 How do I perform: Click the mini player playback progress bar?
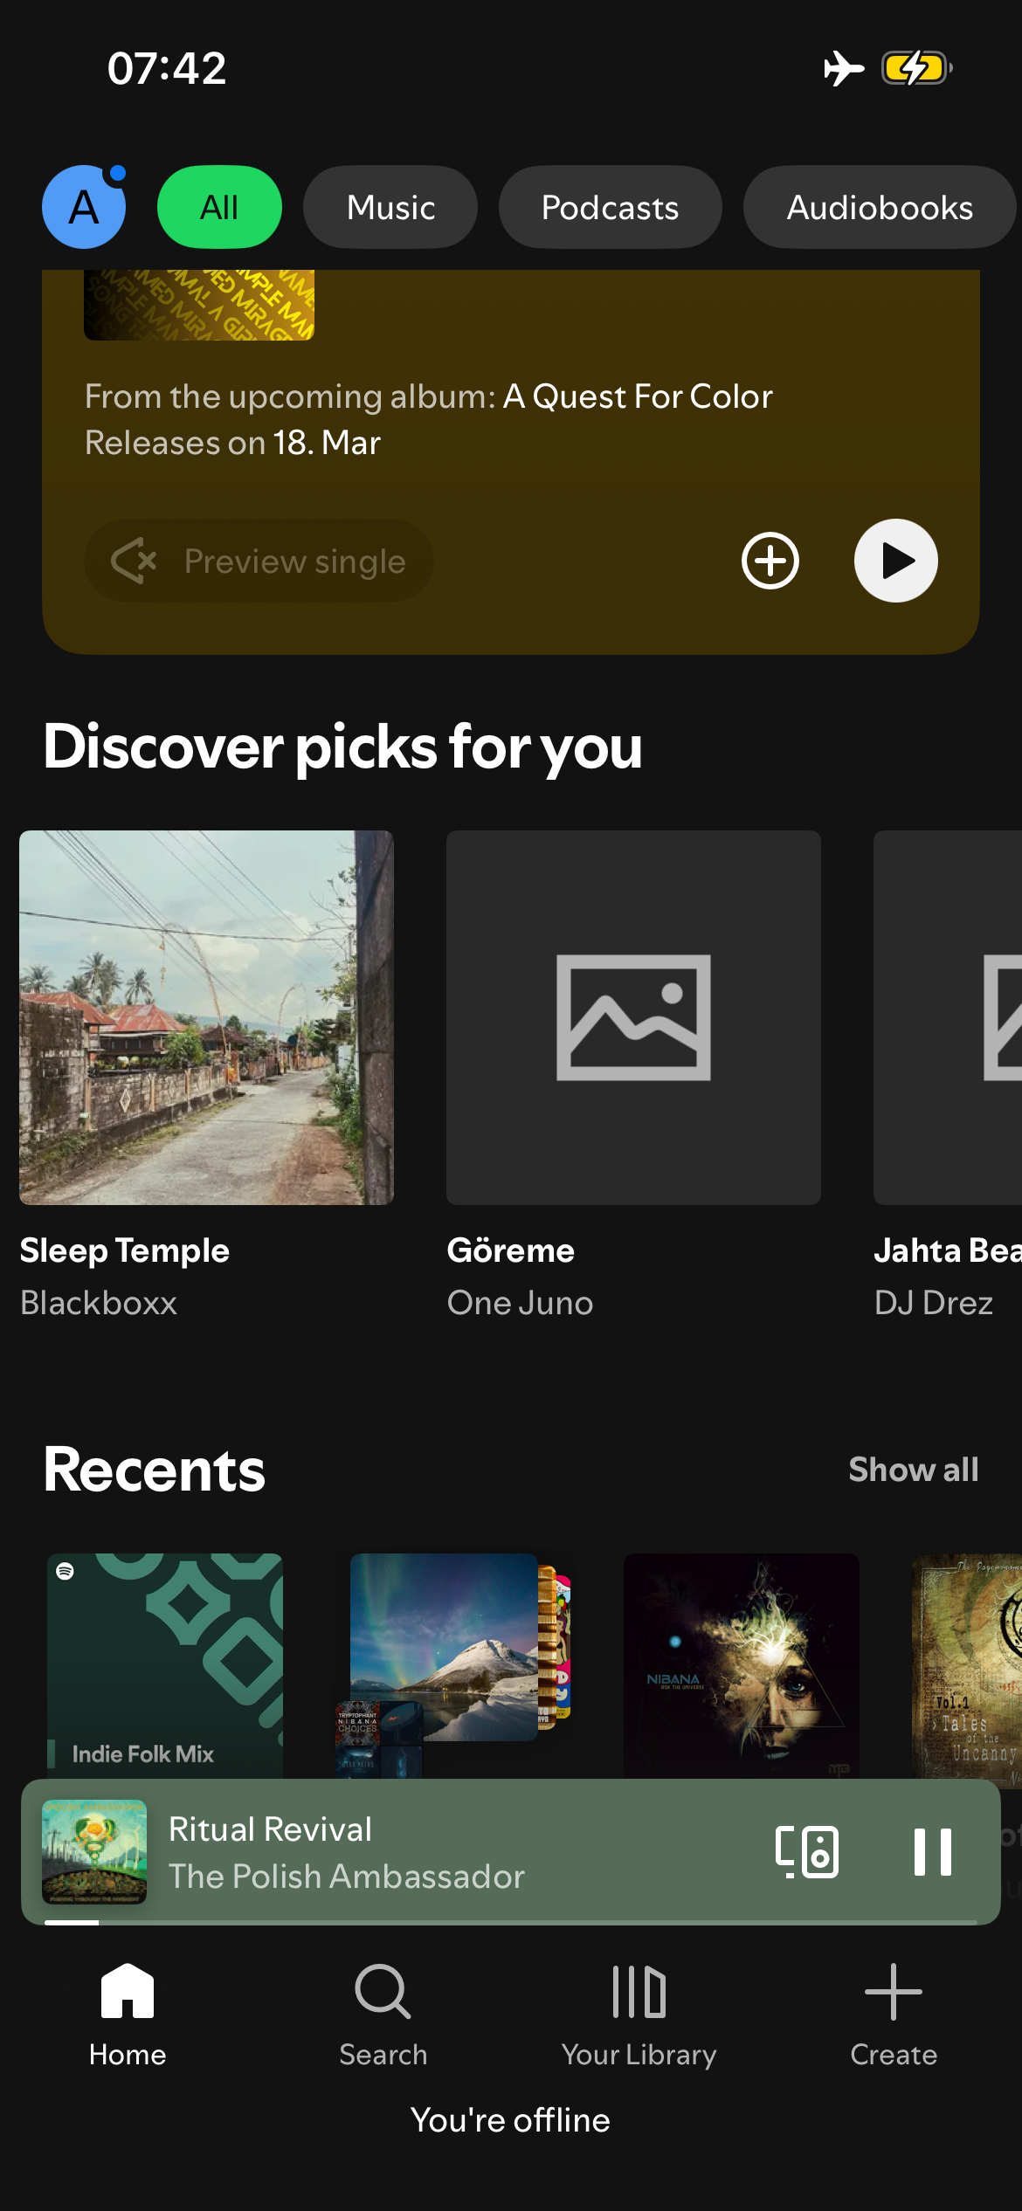tap(511, 1922)
